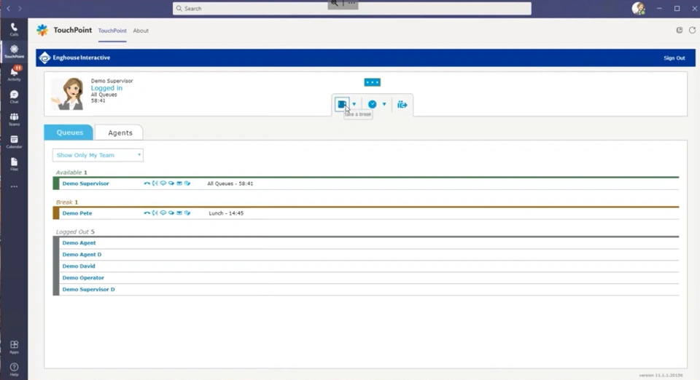Switch to the Queues tab

click(x=69, y=132)
